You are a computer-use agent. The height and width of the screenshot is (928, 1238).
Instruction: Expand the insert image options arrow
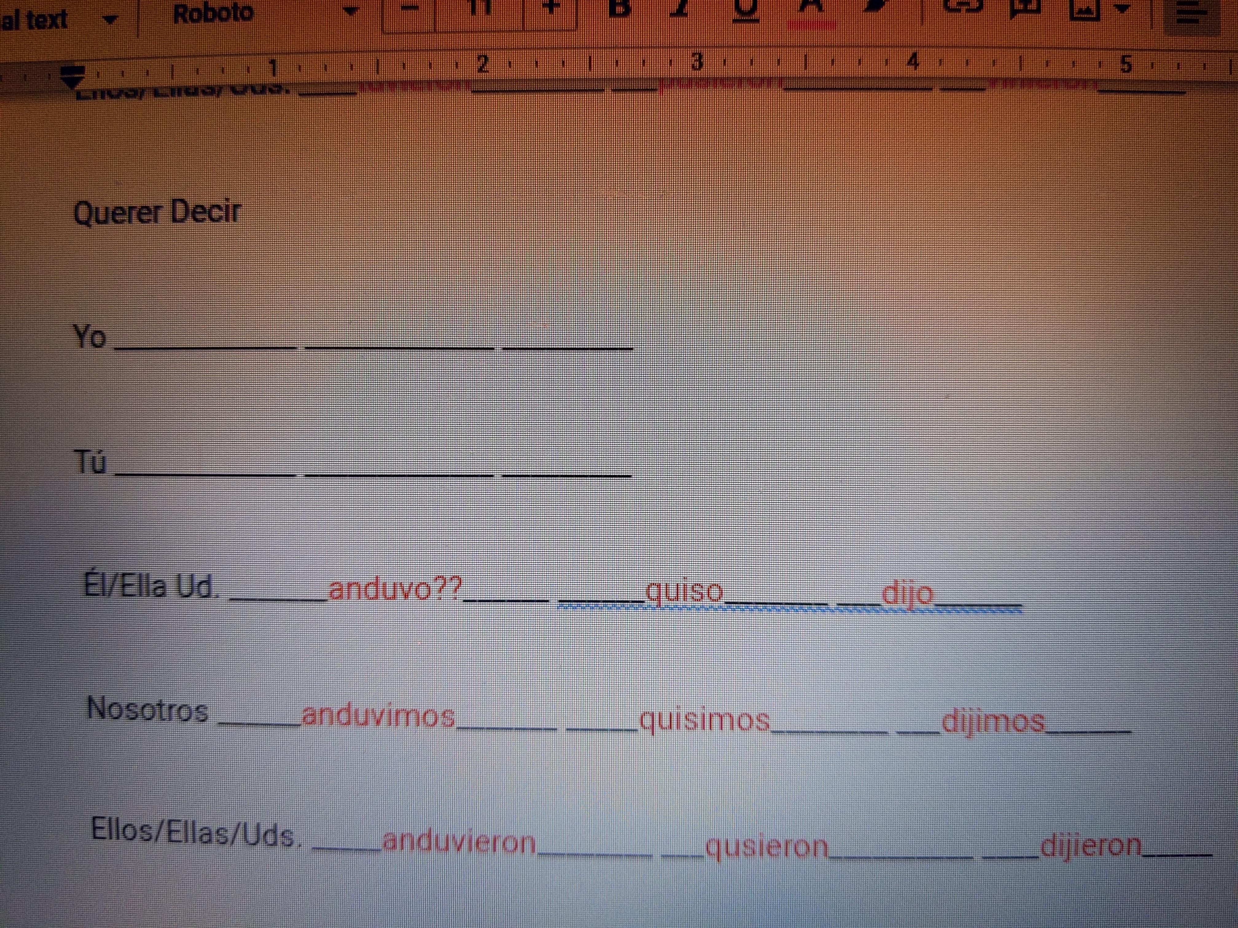(1122, 8)
